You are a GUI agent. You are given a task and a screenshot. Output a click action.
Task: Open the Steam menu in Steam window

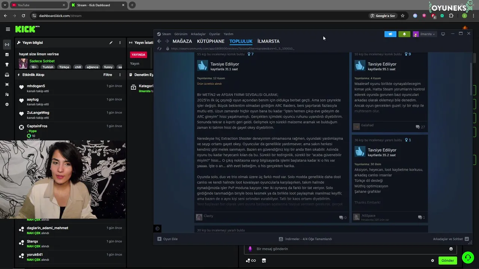tap(164, 34)
